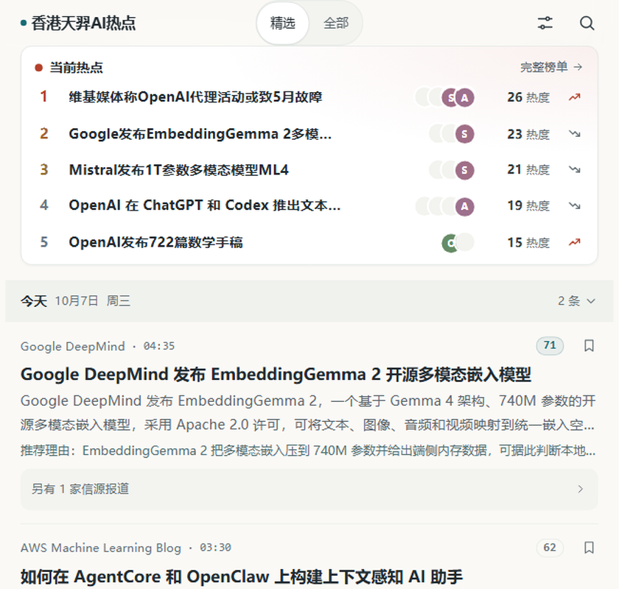This screenshot has width=619, height=589.
Task: Open article 如何在 AgentCore 和 OpenClaw 上构建上下文感知 AI 助手
Action: 241,576
